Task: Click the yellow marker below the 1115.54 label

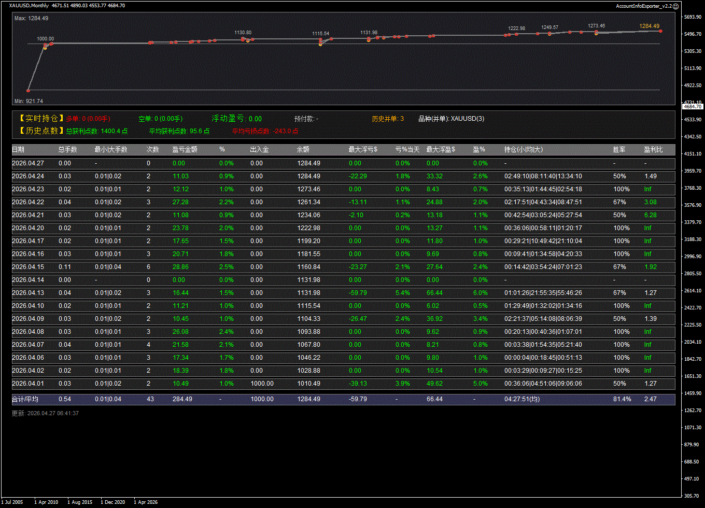Action: click(x=320, y=45)
